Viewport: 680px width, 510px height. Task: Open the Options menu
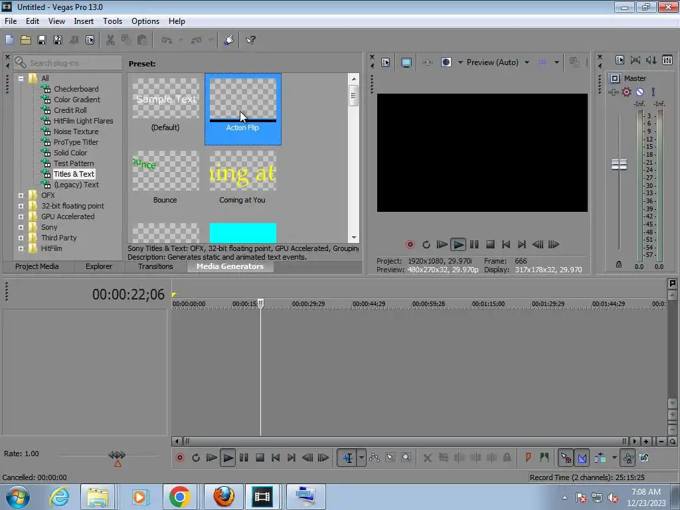pos(145,21)
